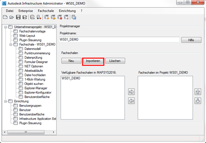Click the database with plus sign icon

pos(32,17)
